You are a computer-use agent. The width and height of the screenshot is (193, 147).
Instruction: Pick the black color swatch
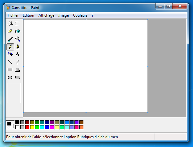[17, 122]
